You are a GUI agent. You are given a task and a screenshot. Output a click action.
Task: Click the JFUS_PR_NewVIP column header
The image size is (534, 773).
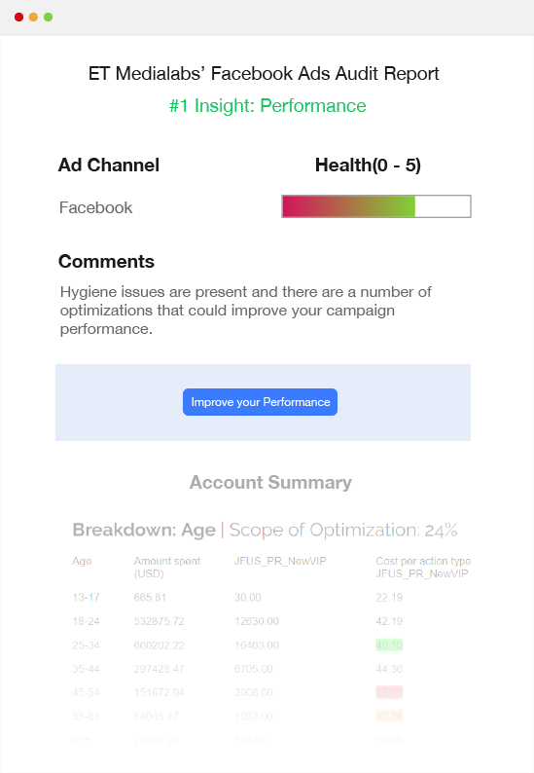(x=280, y=561)
